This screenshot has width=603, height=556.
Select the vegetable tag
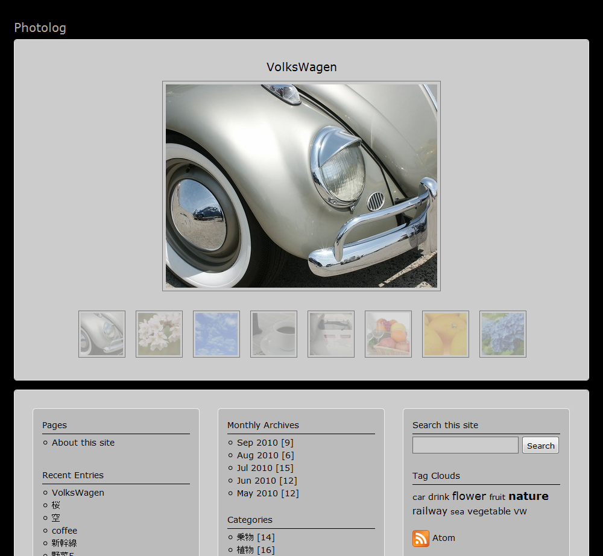click(489, 511)
